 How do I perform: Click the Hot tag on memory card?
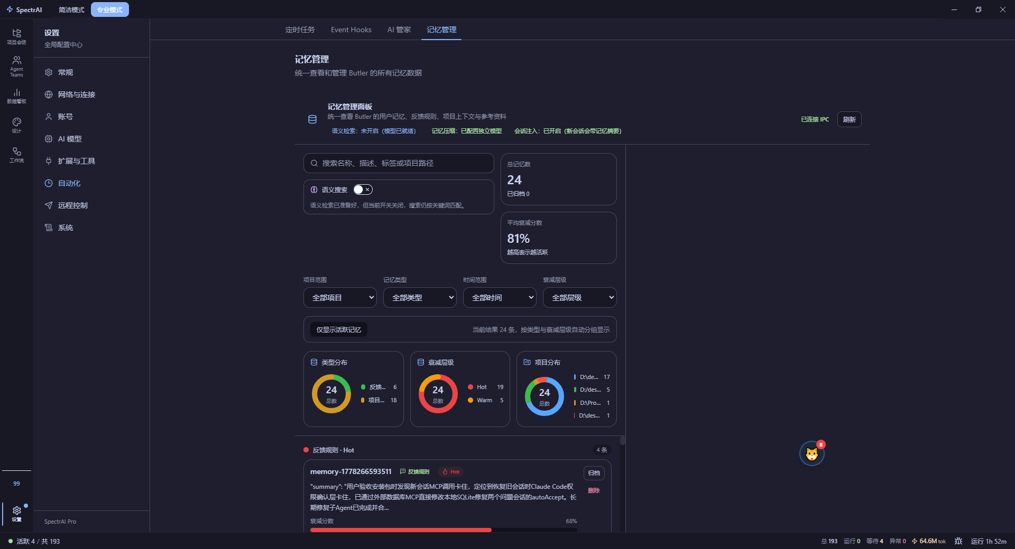tap(451, 471)
